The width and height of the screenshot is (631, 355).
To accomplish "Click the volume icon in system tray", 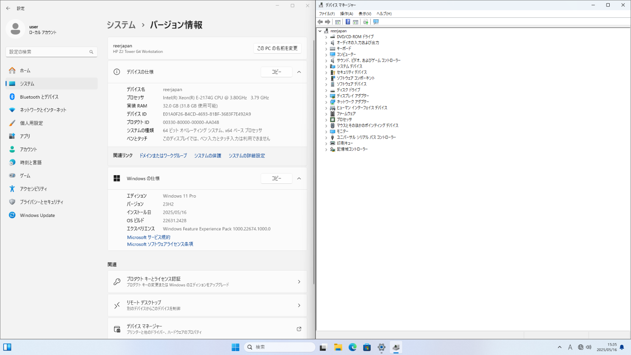I will [589, 347].
